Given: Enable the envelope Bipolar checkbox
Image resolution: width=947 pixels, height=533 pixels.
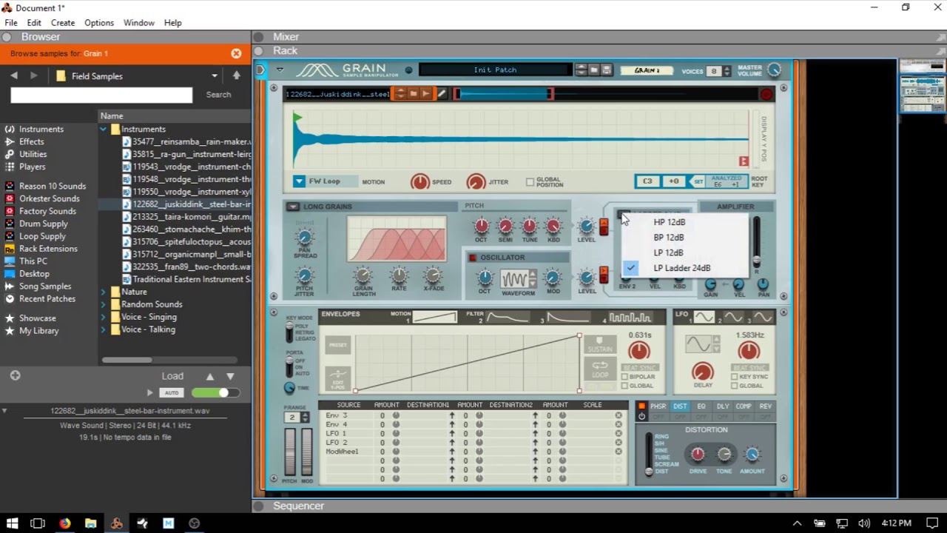Looking at the screenshot, I should [x=625, y=377].
